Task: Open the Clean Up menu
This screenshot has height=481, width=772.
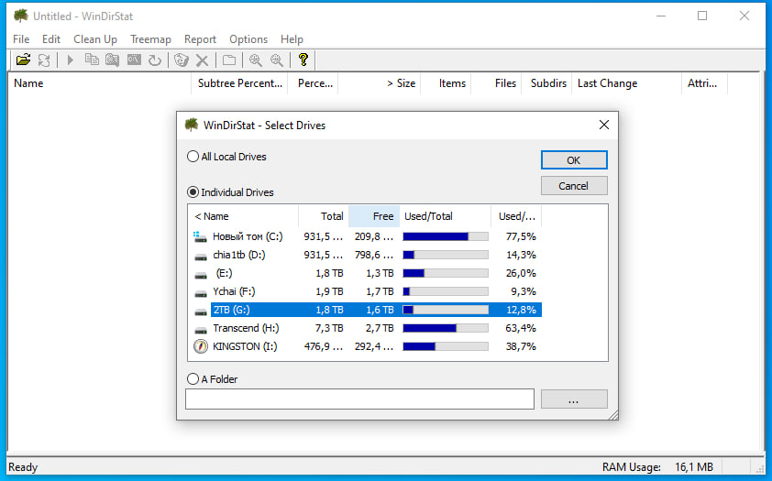Action: 95,39
